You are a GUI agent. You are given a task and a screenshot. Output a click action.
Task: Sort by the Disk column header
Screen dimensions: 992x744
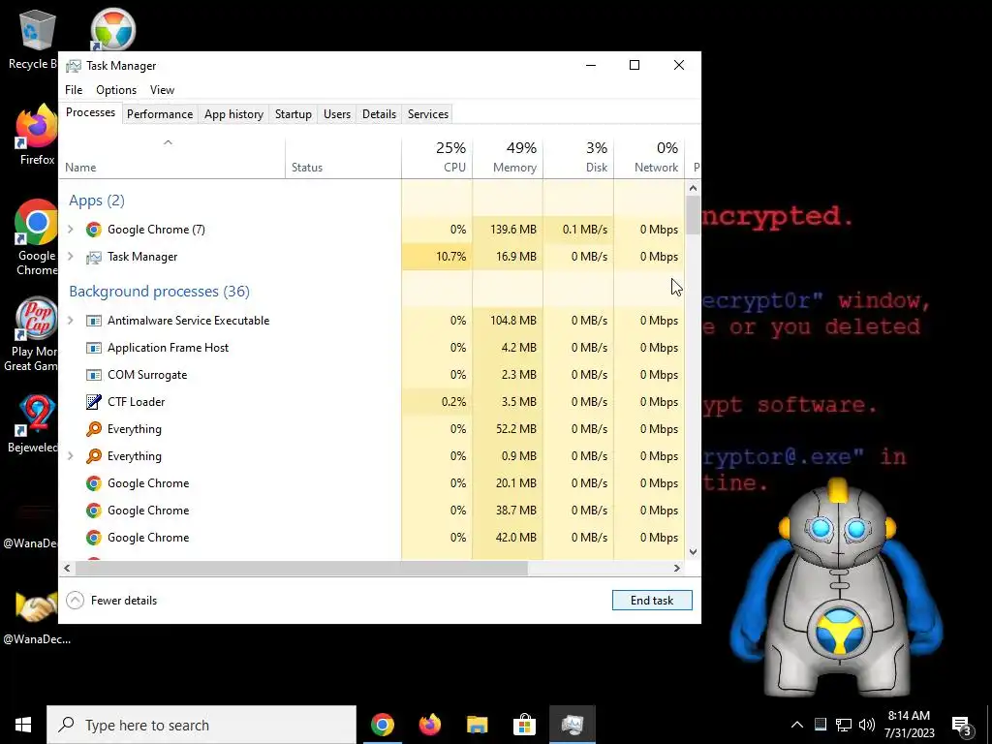[578, 157]
